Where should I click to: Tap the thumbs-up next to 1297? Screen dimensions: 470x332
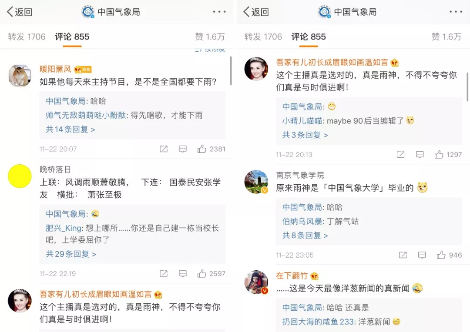(439, 154)
